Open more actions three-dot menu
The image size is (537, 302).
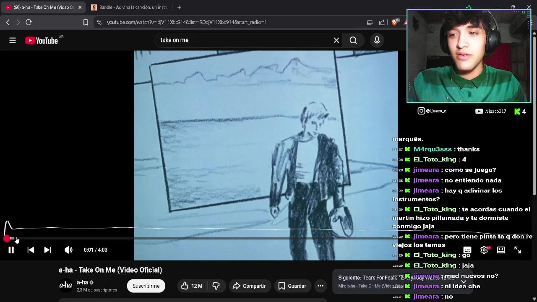tap(321, 286)
